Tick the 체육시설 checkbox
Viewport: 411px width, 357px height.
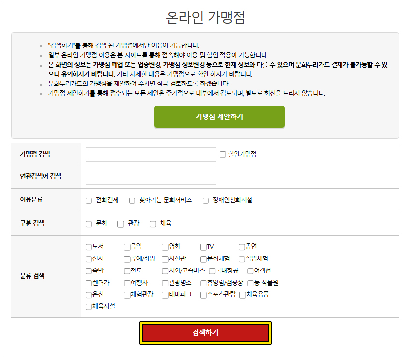pos(88,307)
